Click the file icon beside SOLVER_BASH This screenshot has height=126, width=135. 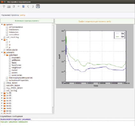4,85
